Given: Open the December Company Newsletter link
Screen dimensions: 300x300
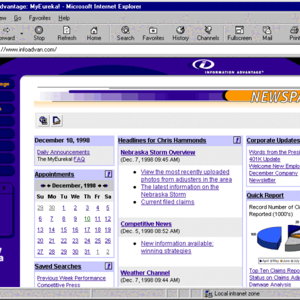Looking at the screenshot, I should (273, 177).
